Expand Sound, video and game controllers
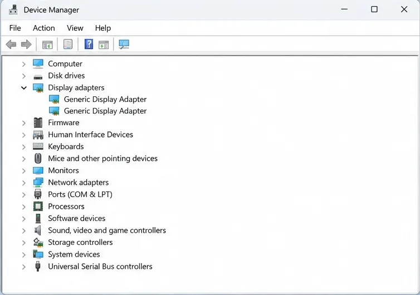The height and width of the screenshot is (295, 420). 23,231
